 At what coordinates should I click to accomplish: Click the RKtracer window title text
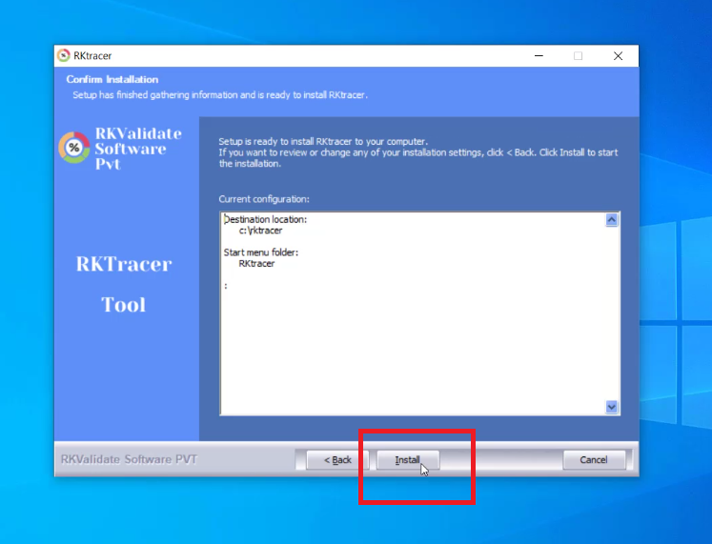(92, 56)
